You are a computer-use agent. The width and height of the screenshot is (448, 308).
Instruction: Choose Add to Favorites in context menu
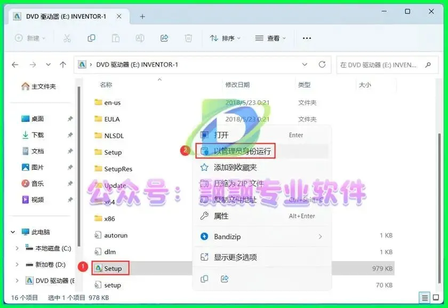[262, 167]
